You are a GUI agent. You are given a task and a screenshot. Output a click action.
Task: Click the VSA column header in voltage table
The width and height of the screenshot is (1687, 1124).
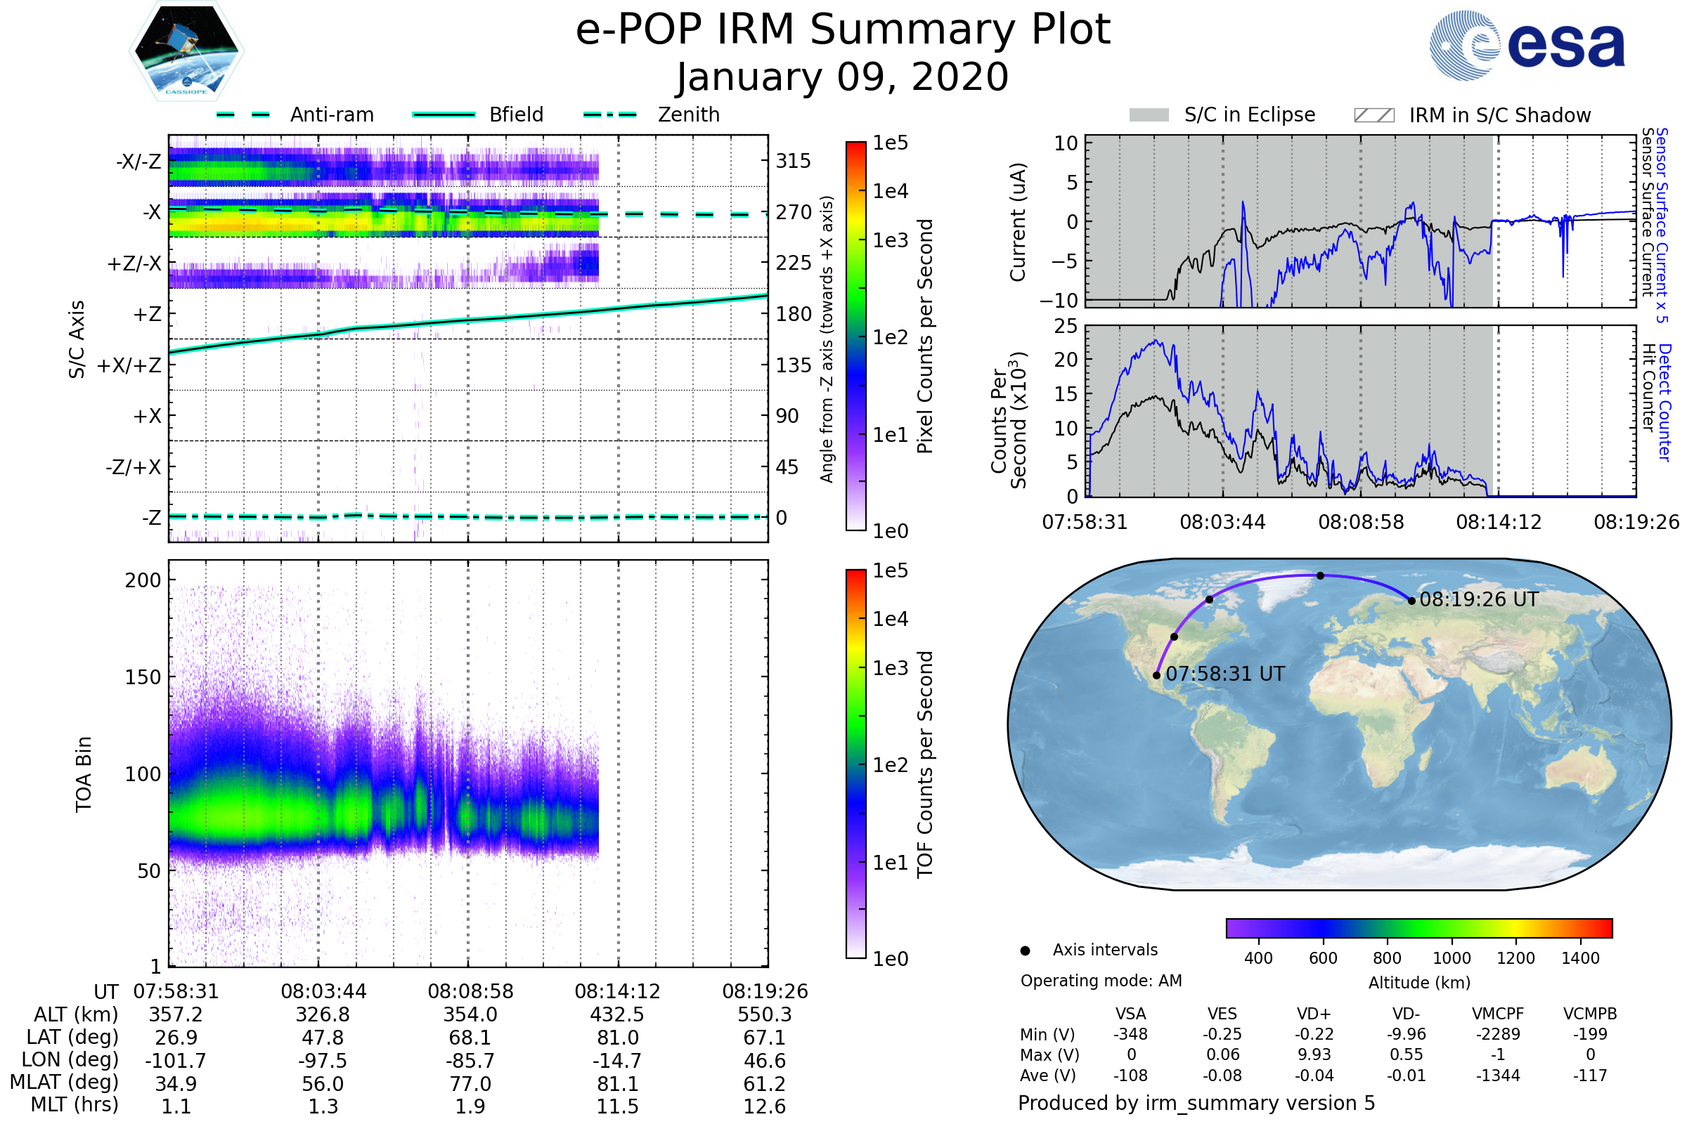pos(1131,1014)
